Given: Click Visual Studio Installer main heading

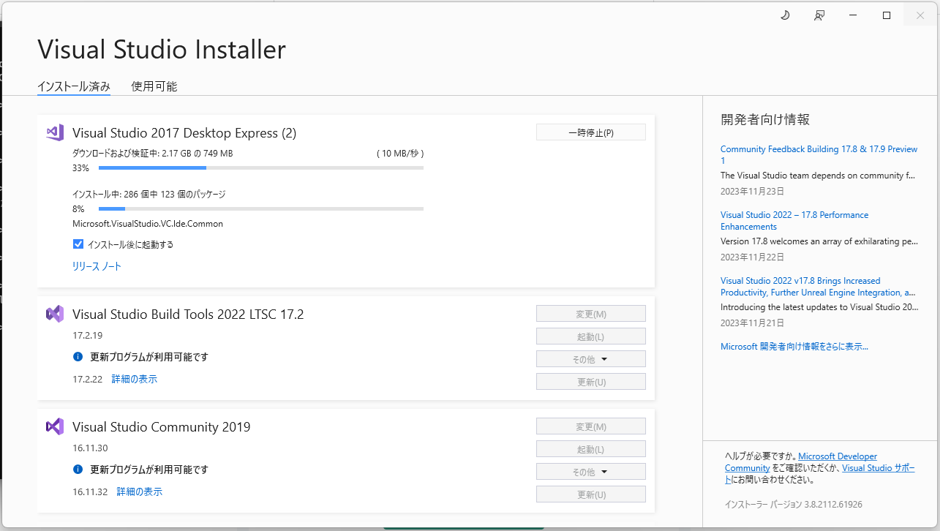Looking at the screenshot, I should [x=162, y=50].
